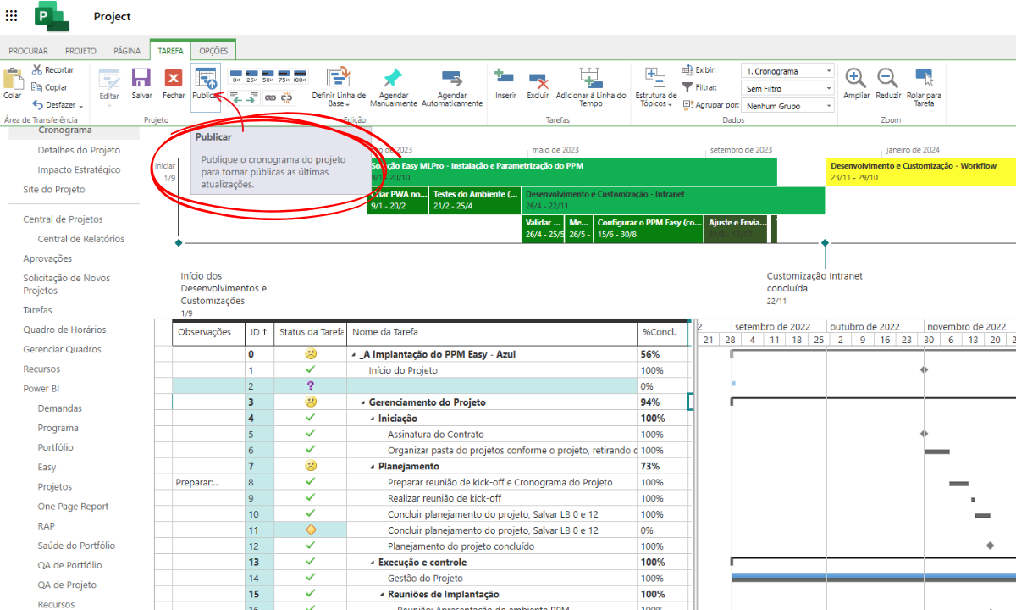Click the link tasks chain icon
The image size is (1016, 610).
270,97
